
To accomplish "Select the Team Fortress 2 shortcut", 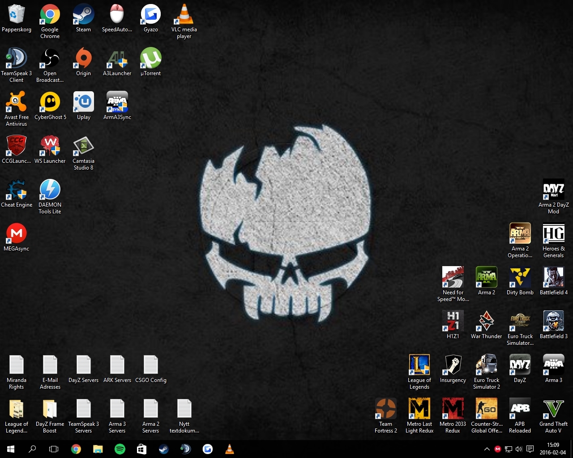I will click(386, 416).
